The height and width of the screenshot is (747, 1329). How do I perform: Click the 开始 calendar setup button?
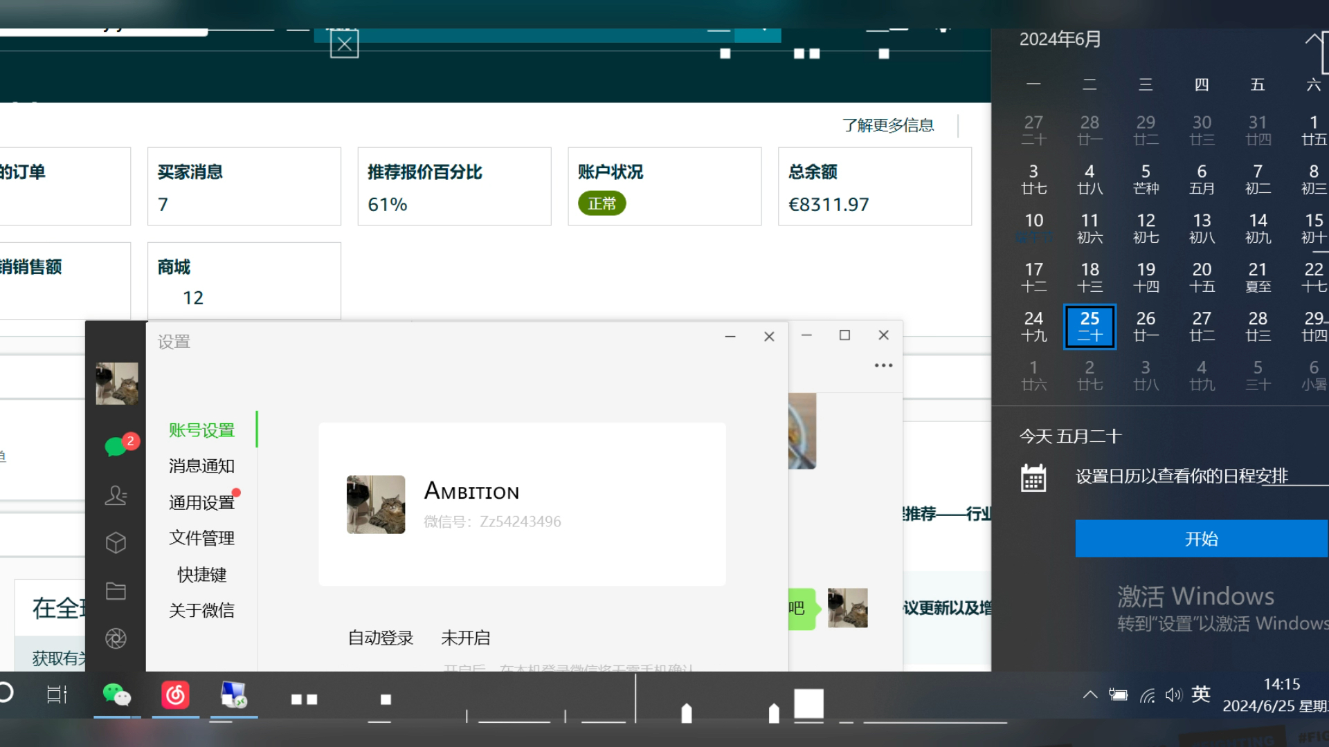point(1202,539)
